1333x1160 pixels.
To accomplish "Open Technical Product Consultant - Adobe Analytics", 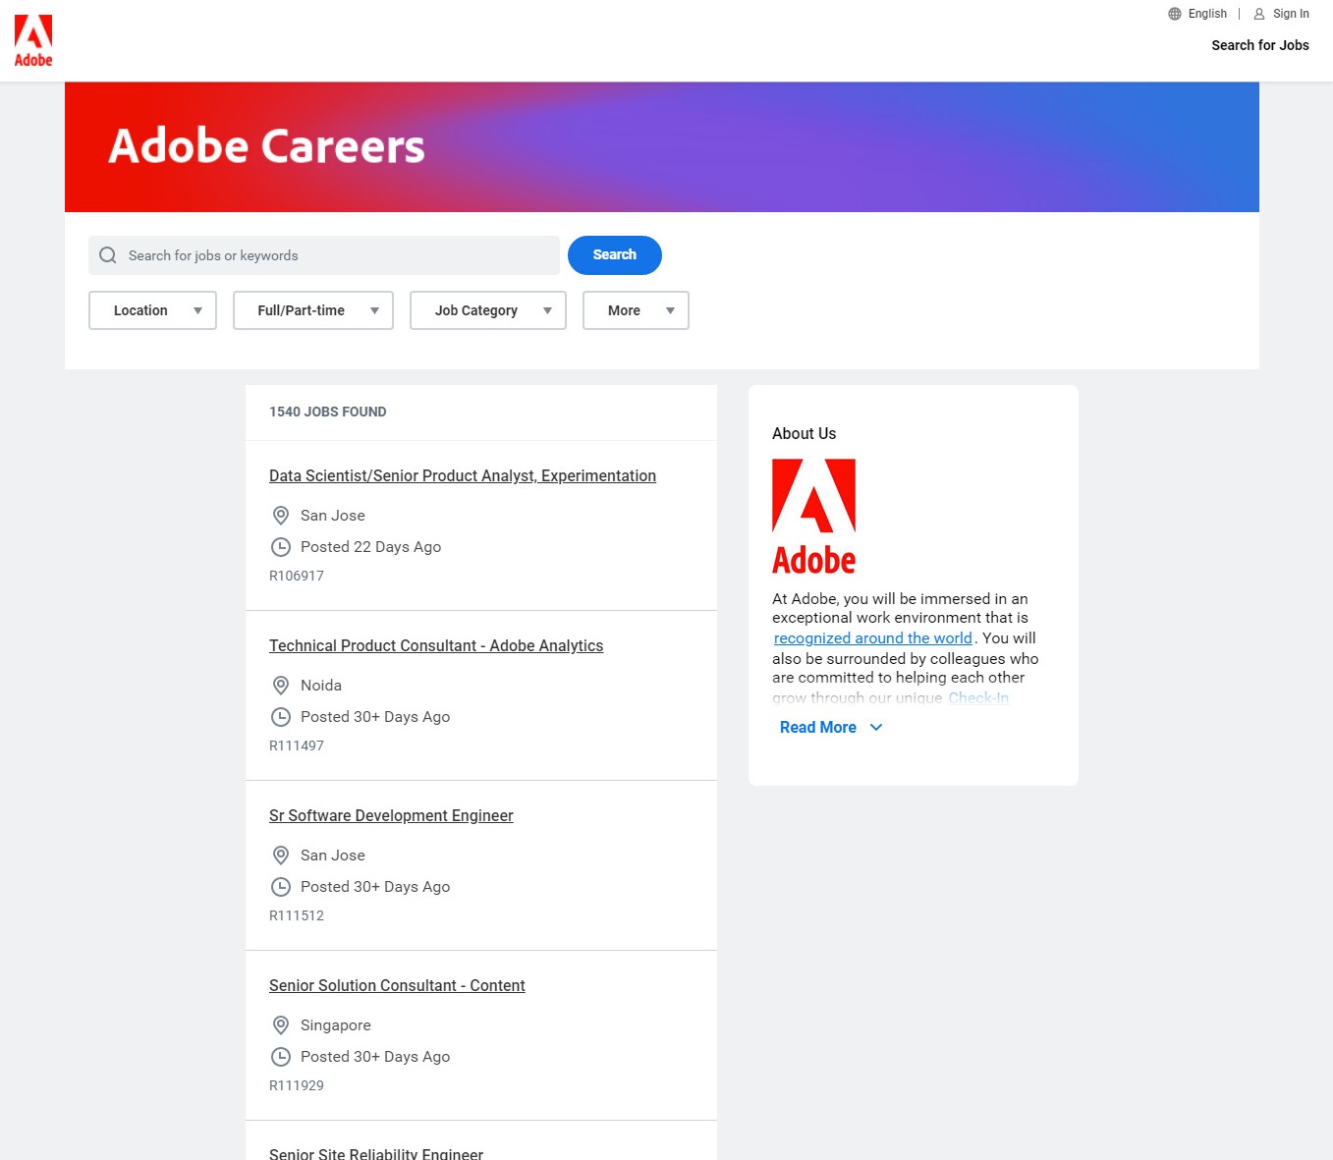I will (436, 646).
